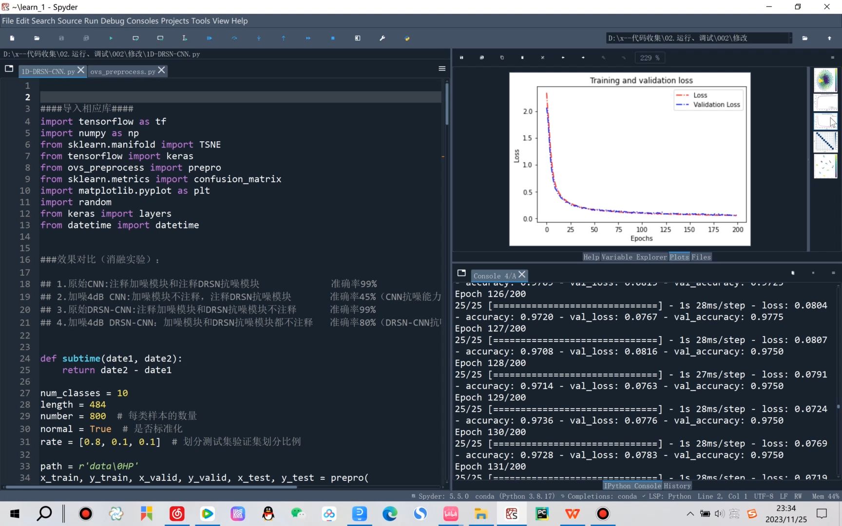
Task: Run selection or current line icon
Action: [x=185, y=38]
